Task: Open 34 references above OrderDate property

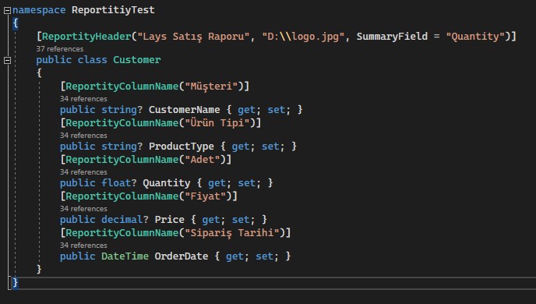Action: 83,246
